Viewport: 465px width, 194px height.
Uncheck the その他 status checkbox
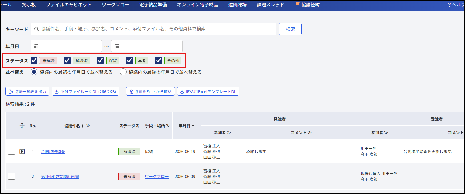[159, 60]
